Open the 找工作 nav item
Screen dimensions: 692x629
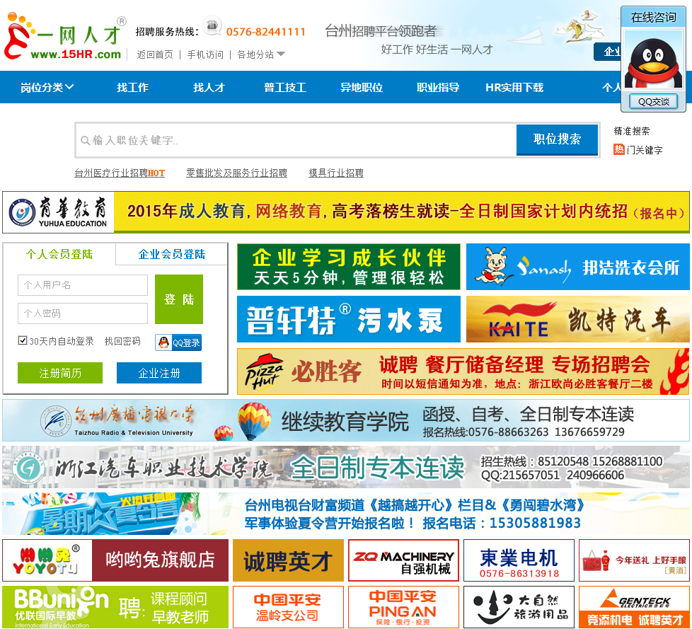click(132, 88)
